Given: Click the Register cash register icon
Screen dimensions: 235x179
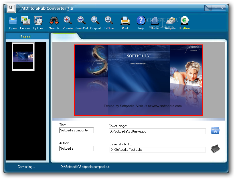Looking at the screenshot, I should [x=171, y=21].
